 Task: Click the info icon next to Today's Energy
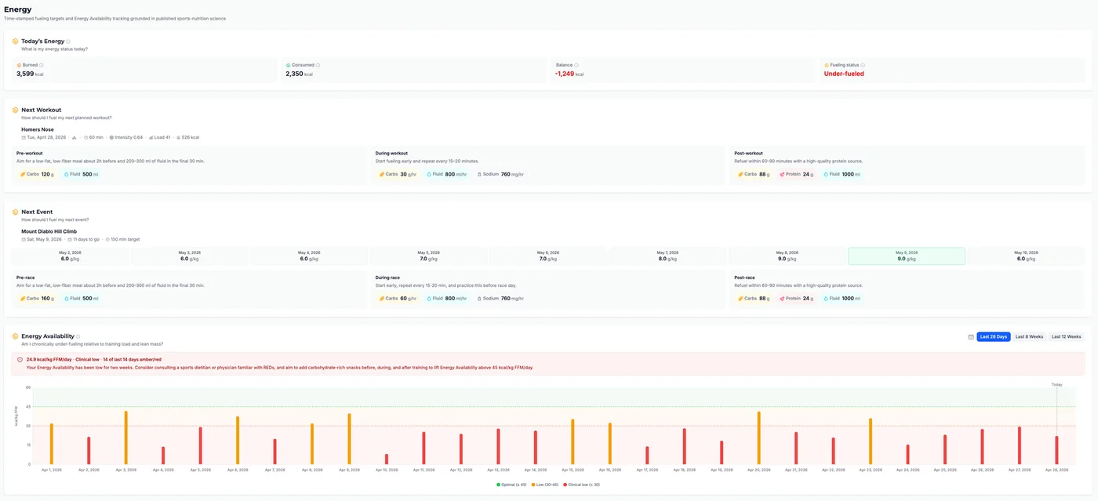[x=68, y=42]
